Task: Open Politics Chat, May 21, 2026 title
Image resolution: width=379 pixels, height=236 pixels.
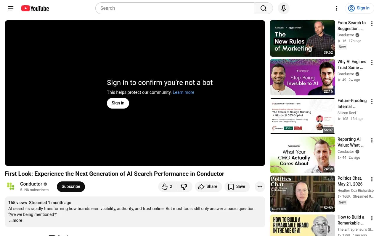Action: click(x=350, y=181)
